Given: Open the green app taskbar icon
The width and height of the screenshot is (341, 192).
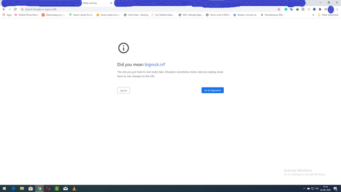Looking at the screenshot, I should click(x=57, y=188).
